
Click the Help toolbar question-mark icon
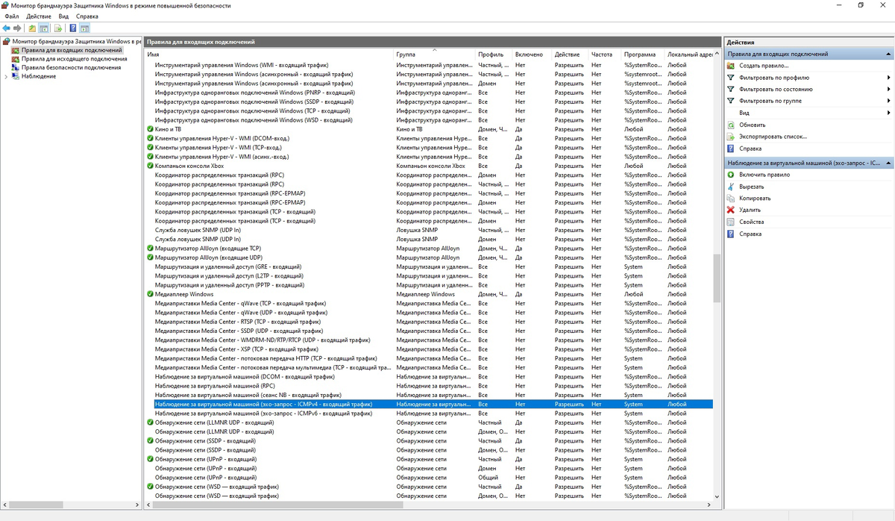[x=73, y=28]
